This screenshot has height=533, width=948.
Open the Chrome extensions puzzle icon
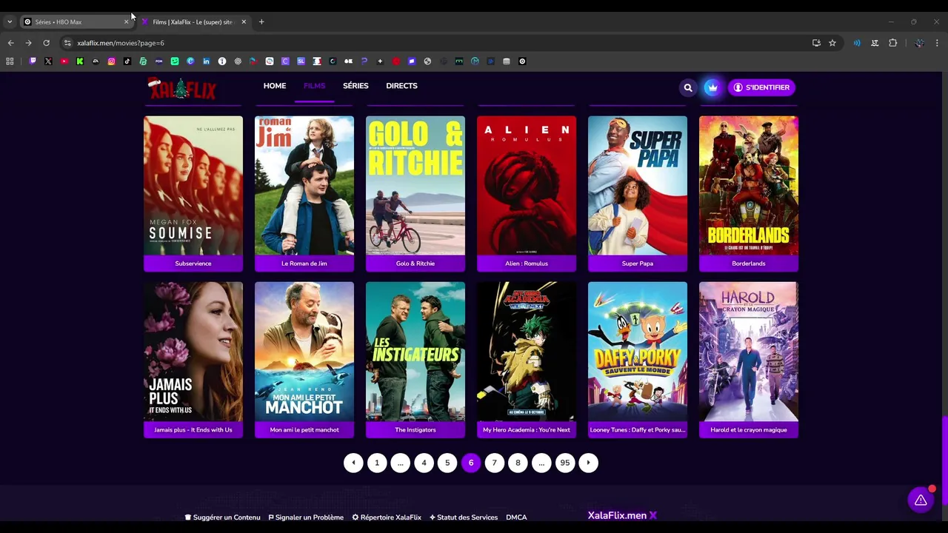893,43
